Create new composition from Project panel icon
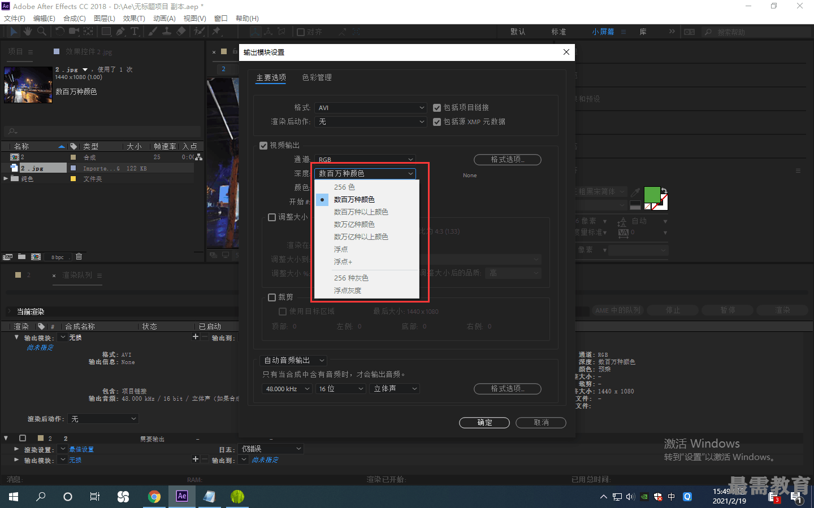This screenshot has height=508, width=814. (x=36, y=257)
